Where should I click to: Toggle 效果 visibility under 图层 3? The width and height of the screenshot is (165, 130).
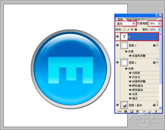coord(126,52)
